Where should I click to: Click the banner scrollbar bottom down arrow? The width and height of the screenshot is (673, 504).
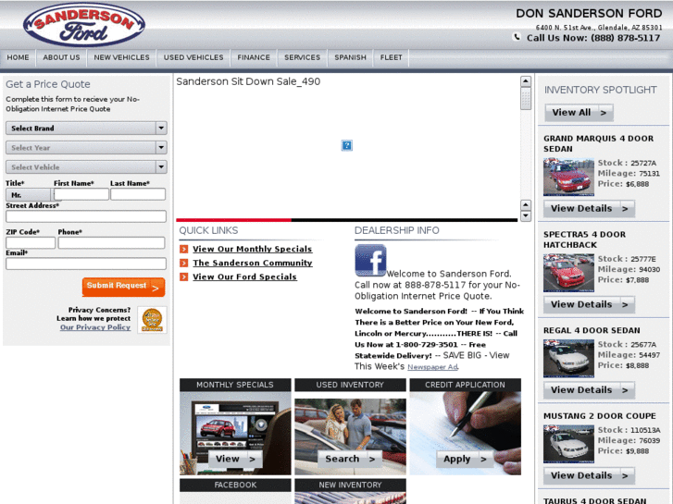(x=526, y=216)
